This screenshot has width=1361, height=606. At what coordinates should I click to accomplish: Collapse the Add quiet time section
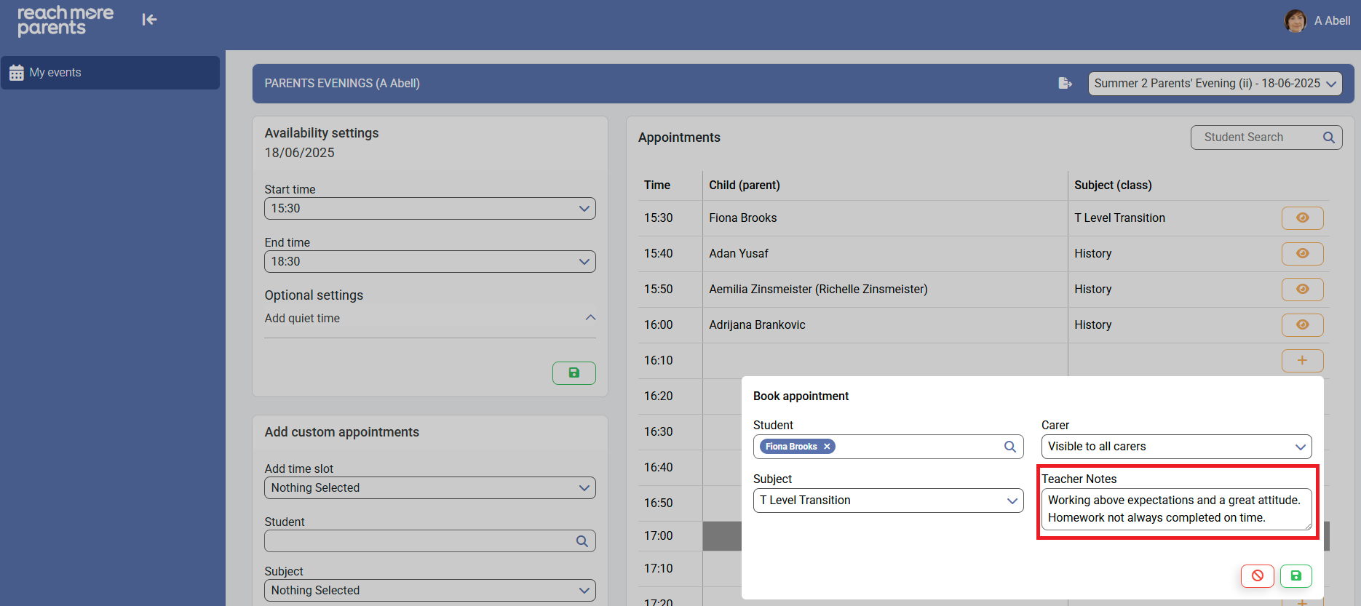click(590, 318)
